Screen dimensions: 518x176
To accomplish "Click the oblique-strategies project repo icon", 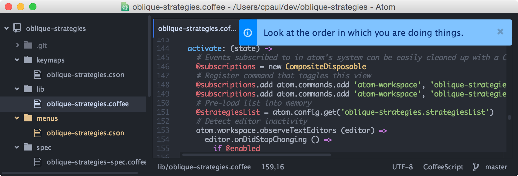I will (x=17, y=28).
